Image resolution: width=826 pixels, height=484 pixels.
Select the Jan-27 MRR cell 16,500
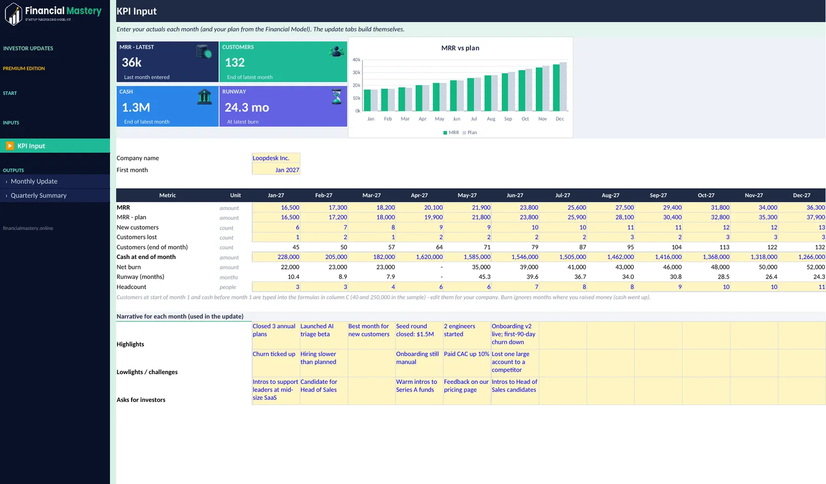pyautogui.click(x=276, y=207)
